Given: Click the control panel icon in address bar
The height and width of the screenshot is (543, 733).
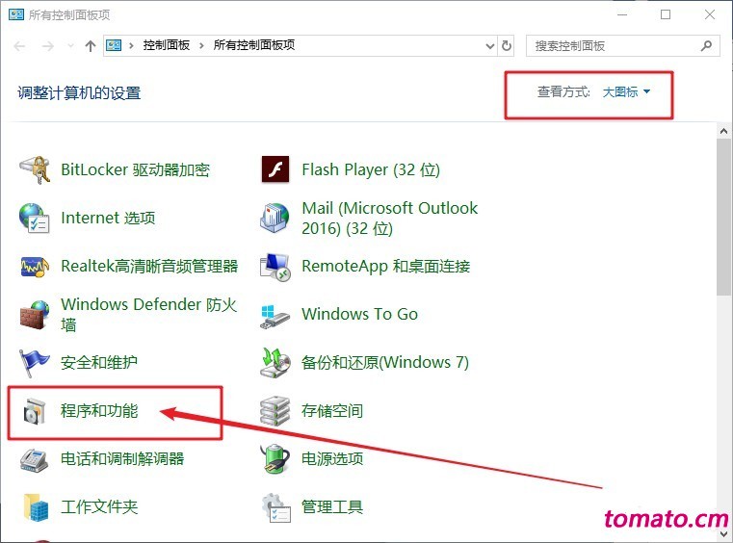Looking at the screenshot, I should point(114,45).
